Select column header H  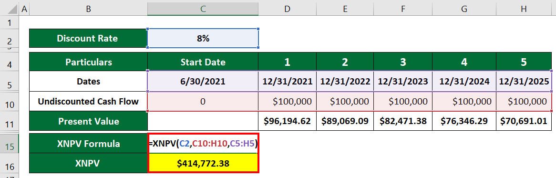524,9
